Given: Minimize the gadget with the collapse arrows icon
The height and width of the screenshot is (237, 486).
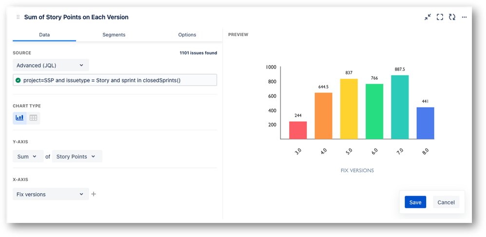Looking at the screenshot, I should [x=428, y=17].
